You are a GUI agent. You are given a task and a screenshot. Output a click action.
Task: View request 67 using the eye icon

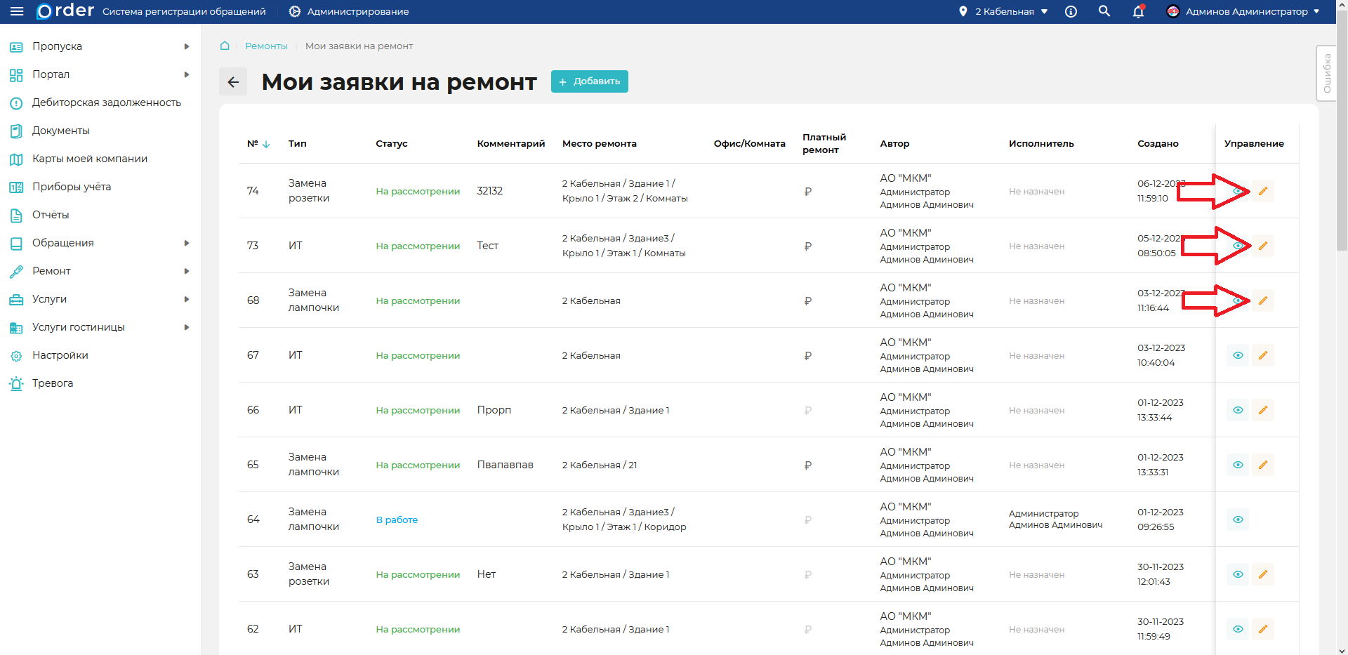click(1238, 355)
